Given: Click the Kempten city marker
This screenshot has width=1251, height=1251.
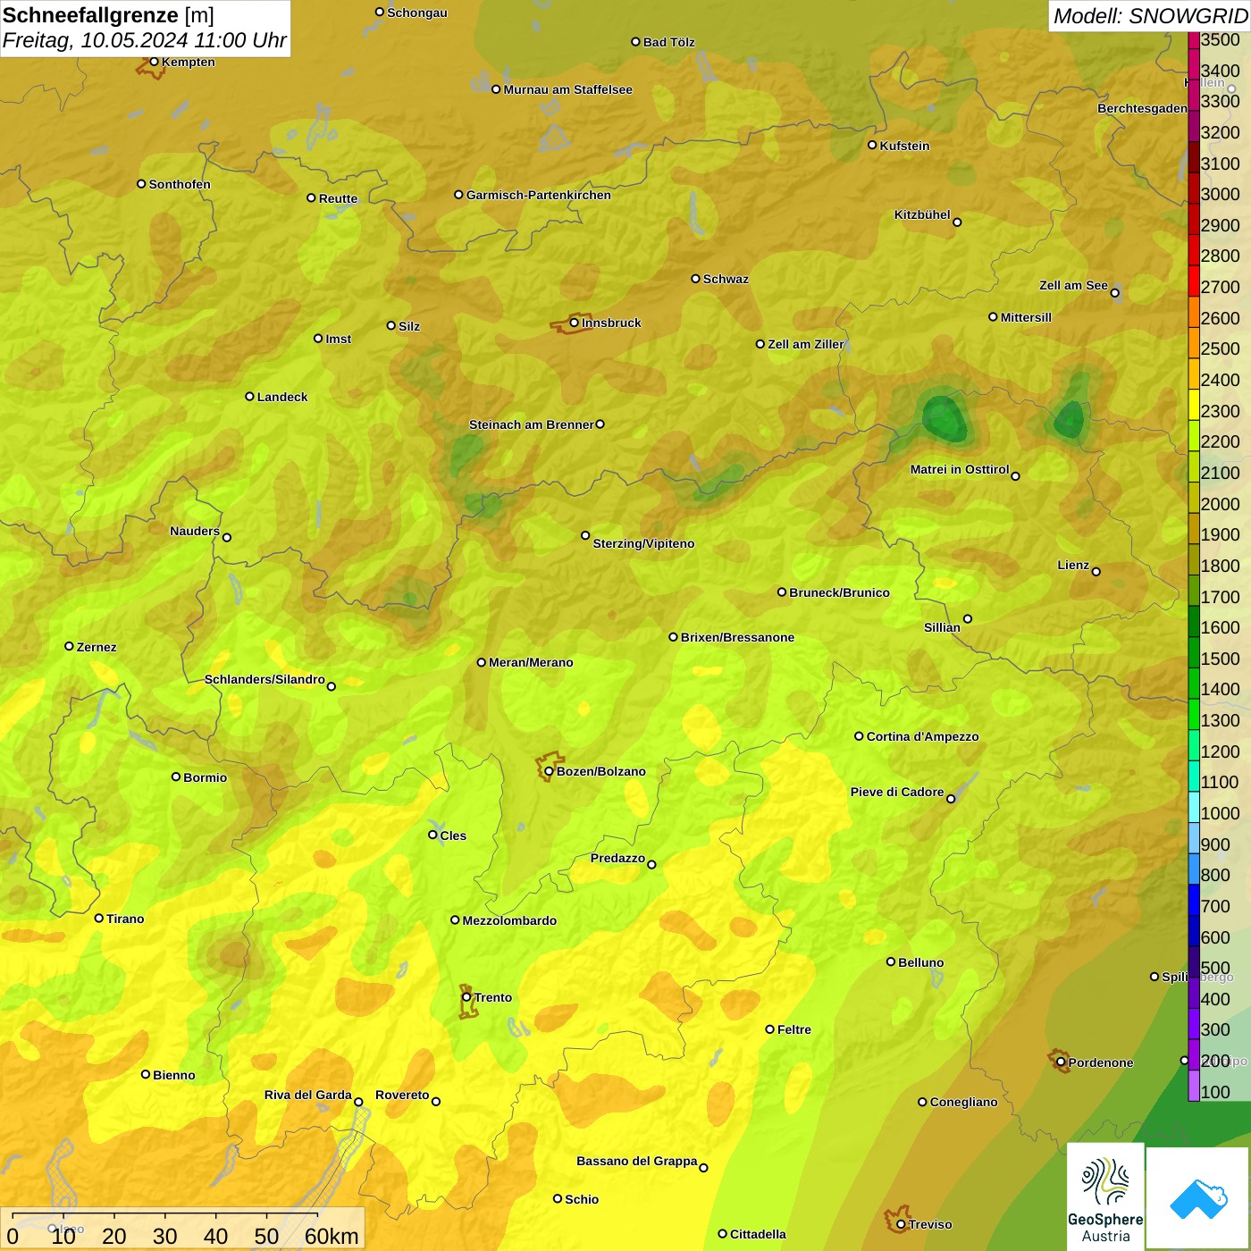Looking at the screenshot, I should (154, 62).
